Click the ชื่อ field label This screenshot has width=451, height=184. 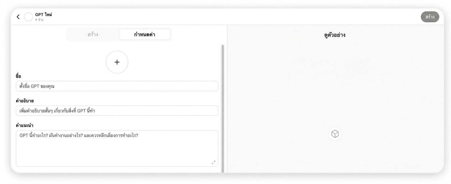point(18,76)
